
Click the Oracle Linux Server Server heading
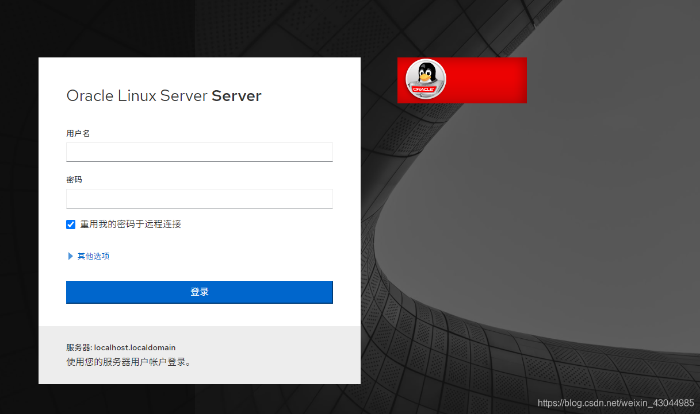point(163,95)
